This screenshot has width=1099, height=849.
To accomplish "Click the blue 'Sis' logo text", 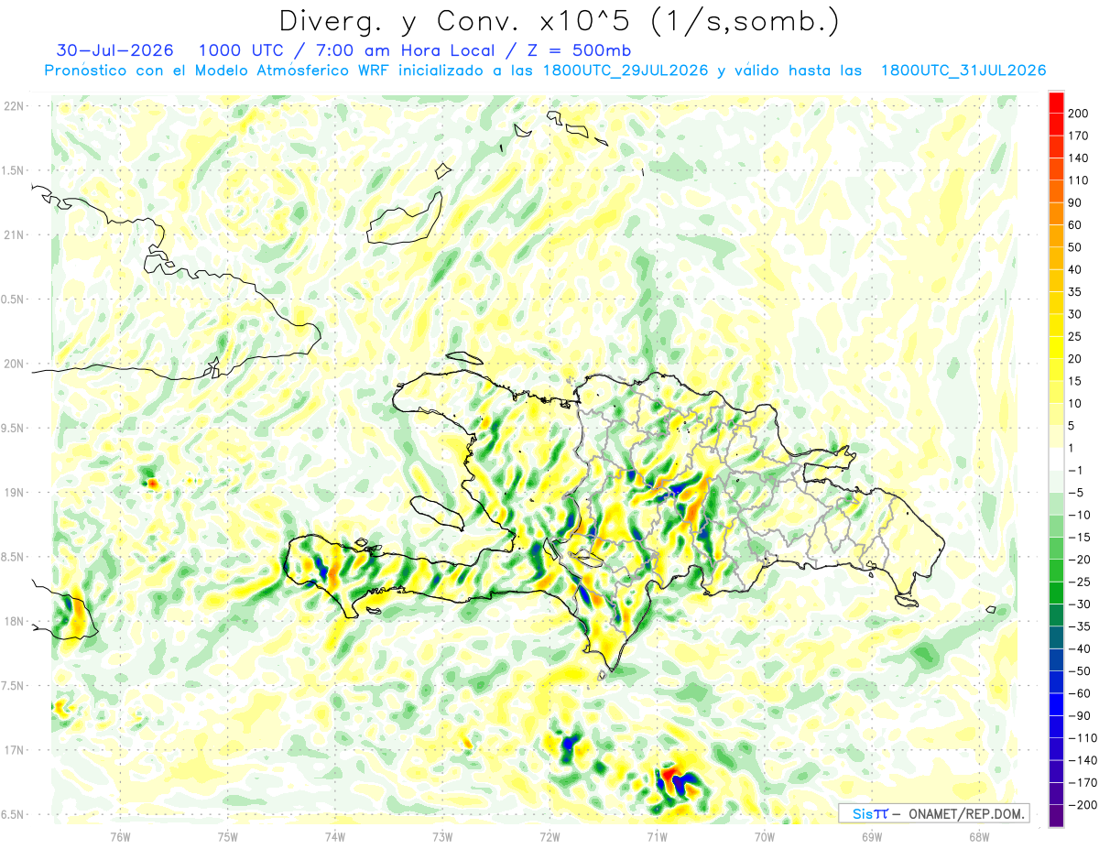I will (x=863, y=813).
